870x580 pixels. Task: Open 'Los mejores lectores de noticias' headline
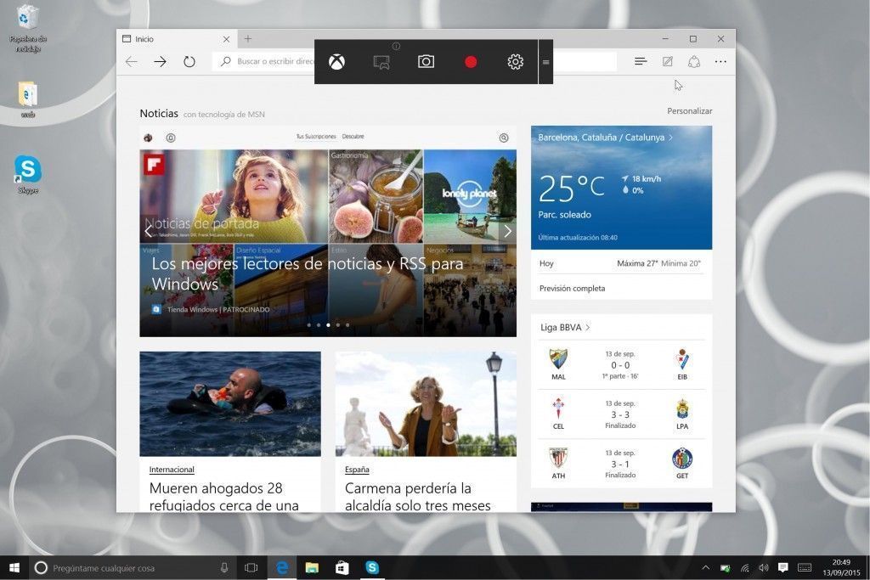(x=307, y=274)
